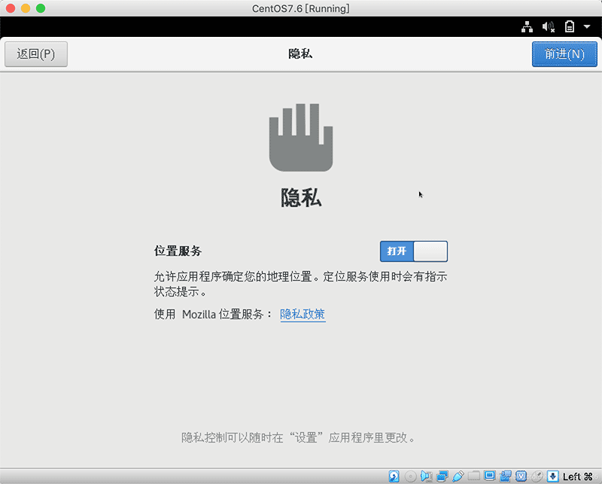Open the Mozilla 隐私政策 privacy policy link
Image resolution: width=602 pixels, height=484 pixels.
pyautogui.click(x=302, y=314)
